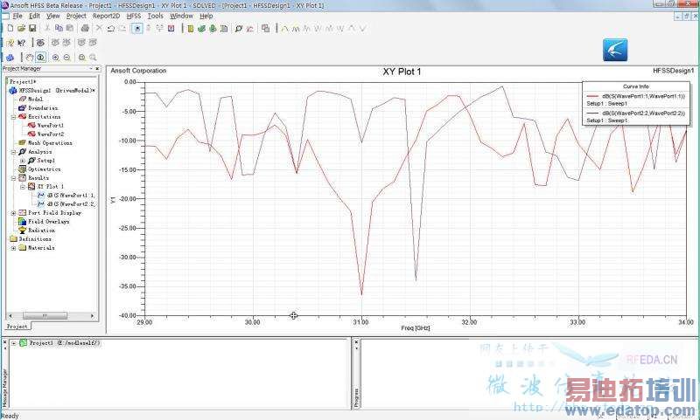Switch to the Project tab
700x420 pixels.
[17, 327]
